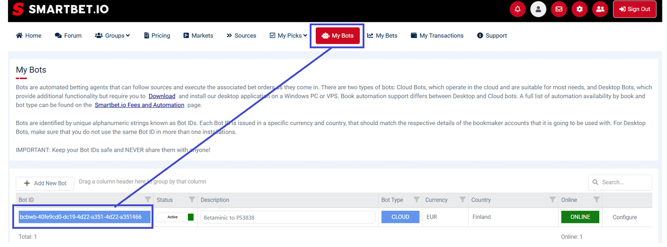The height and width of the screenshot is (247, 667).
Task: Click the CLOUD bot type badge
Action: (400, 217)
